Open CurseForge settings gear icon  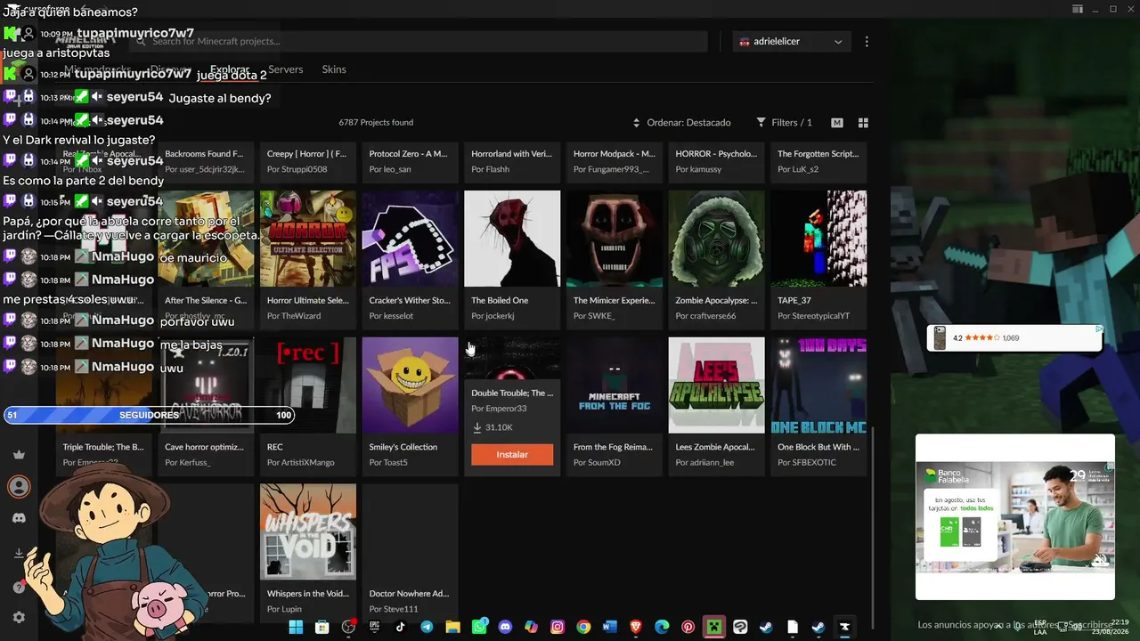(19, 617)
